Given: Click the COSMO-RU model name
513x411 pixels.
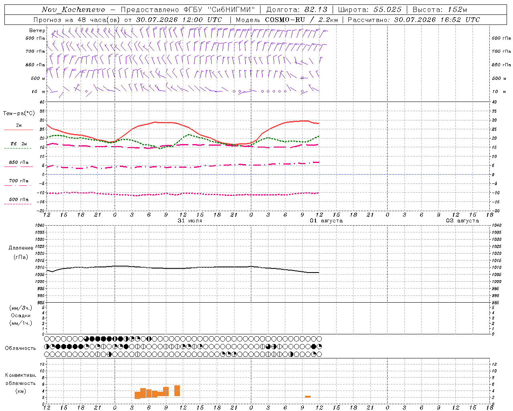Looking at the screenshot, I should [285, 20].
